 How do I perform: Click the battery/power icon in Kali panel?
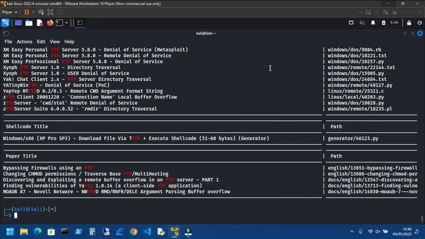click(384, 23)
